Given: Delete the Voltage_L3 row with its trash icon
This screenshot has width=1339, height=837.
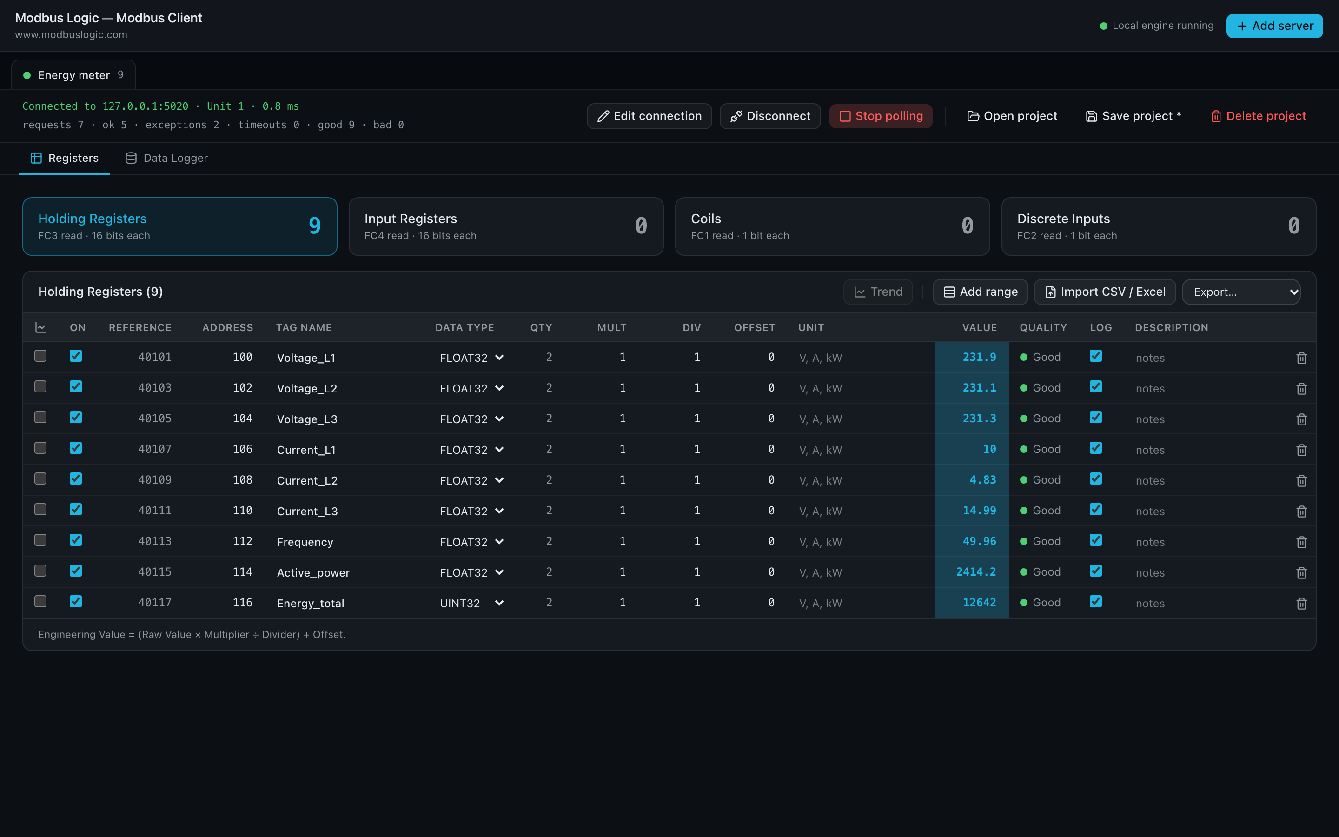Looking at the screenshot, I should pyautogui.click(x=1301, y=419).
